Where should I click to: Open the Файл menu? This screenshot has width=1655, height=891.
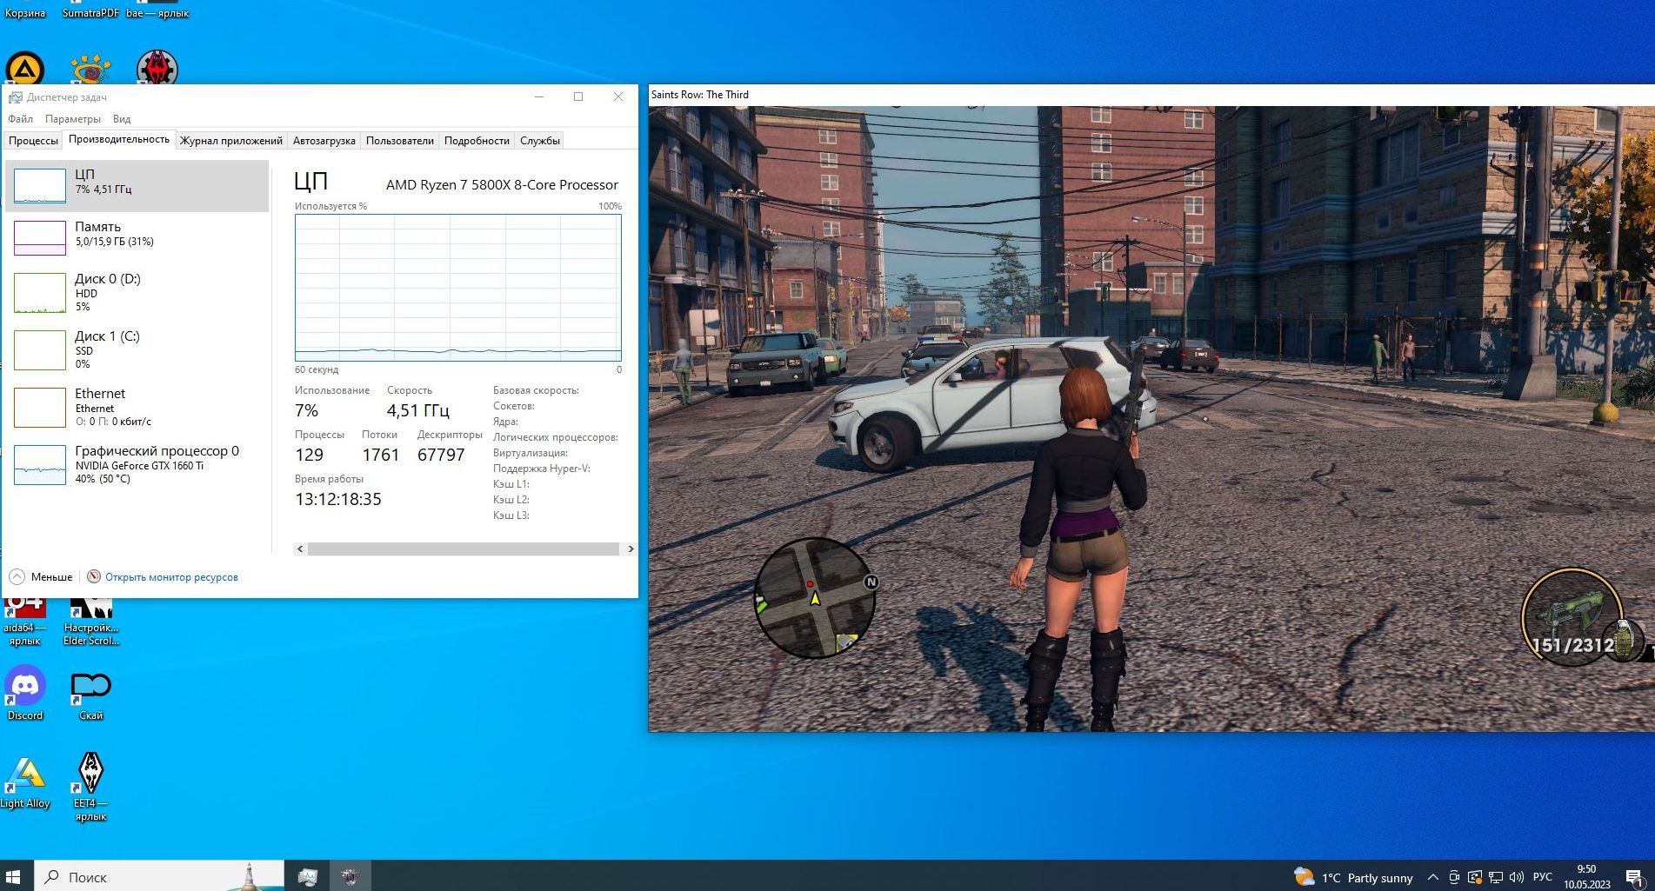click(x=20, y=119)
